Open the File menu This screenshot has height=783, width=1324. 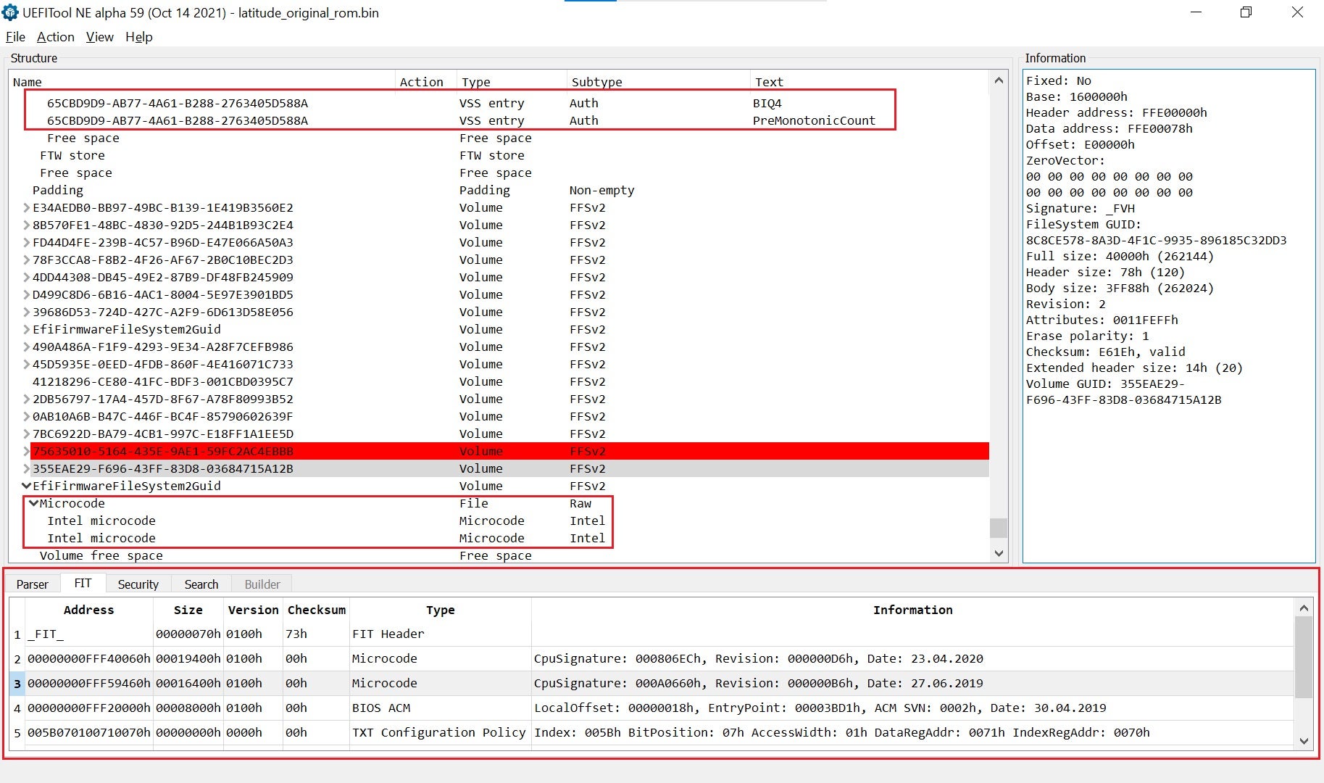15,37
